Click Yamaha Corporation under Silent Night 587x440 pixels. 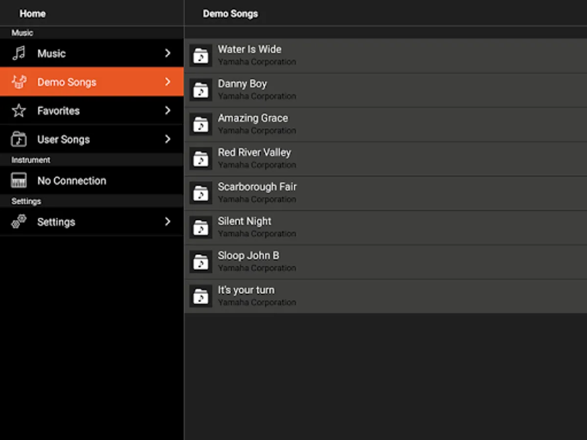point(257,234)
